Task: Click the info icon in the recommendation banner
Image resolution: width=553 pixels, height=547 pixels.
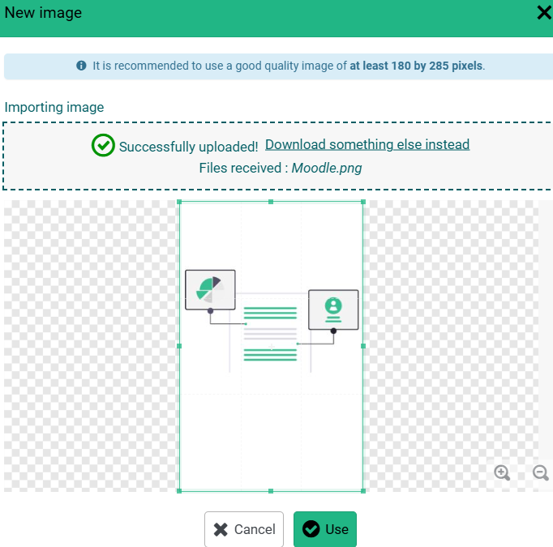Action: pos(81,66)
